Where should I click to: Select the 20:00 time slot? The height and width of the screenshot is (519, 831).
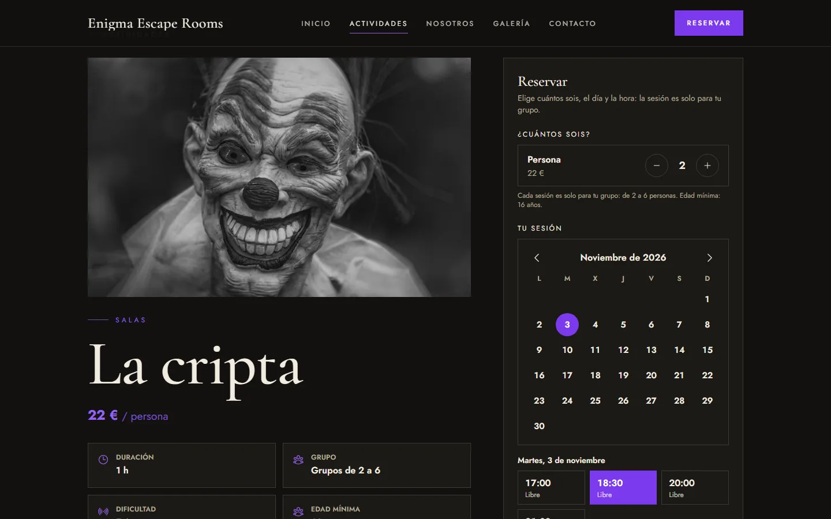pos(695,488)
